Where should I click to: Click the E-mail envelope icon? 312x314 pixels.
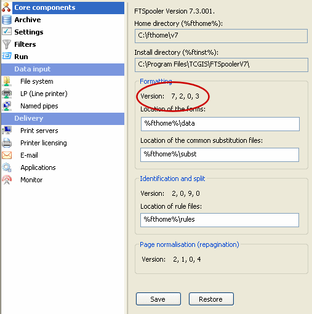click(7, 155)
